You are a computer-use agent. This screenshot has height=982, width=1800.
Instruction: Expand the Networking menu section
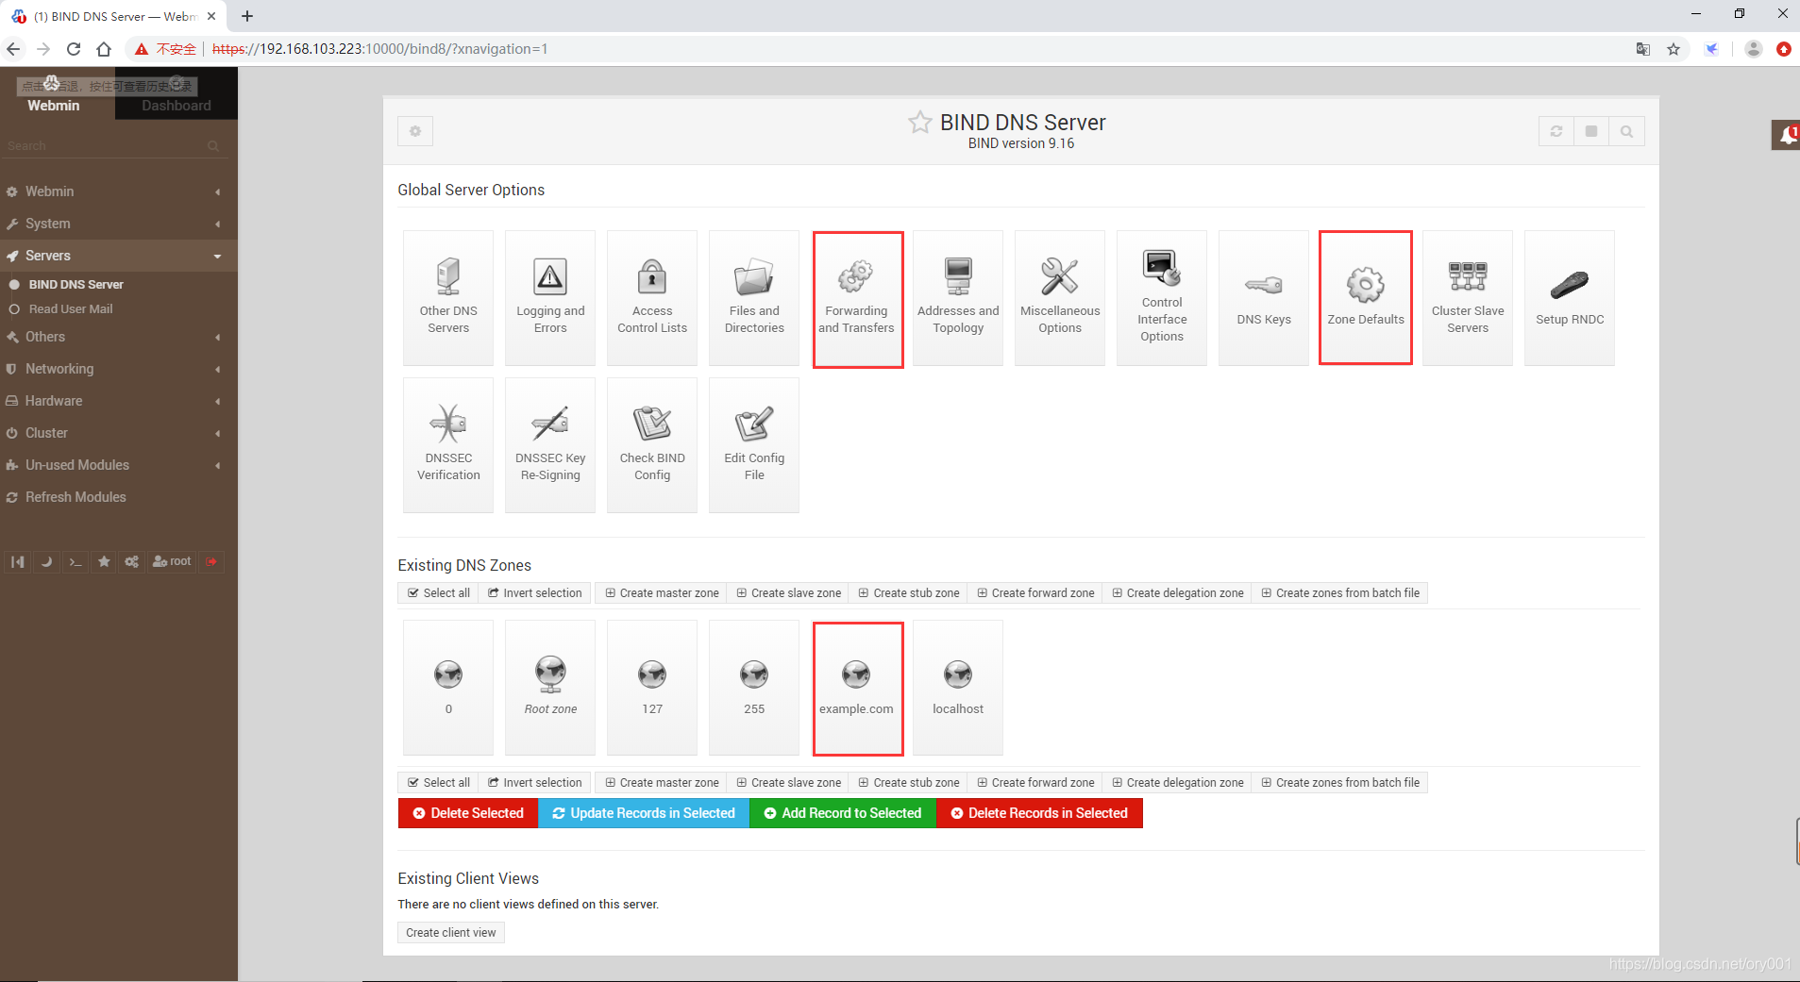coord(119,369)
